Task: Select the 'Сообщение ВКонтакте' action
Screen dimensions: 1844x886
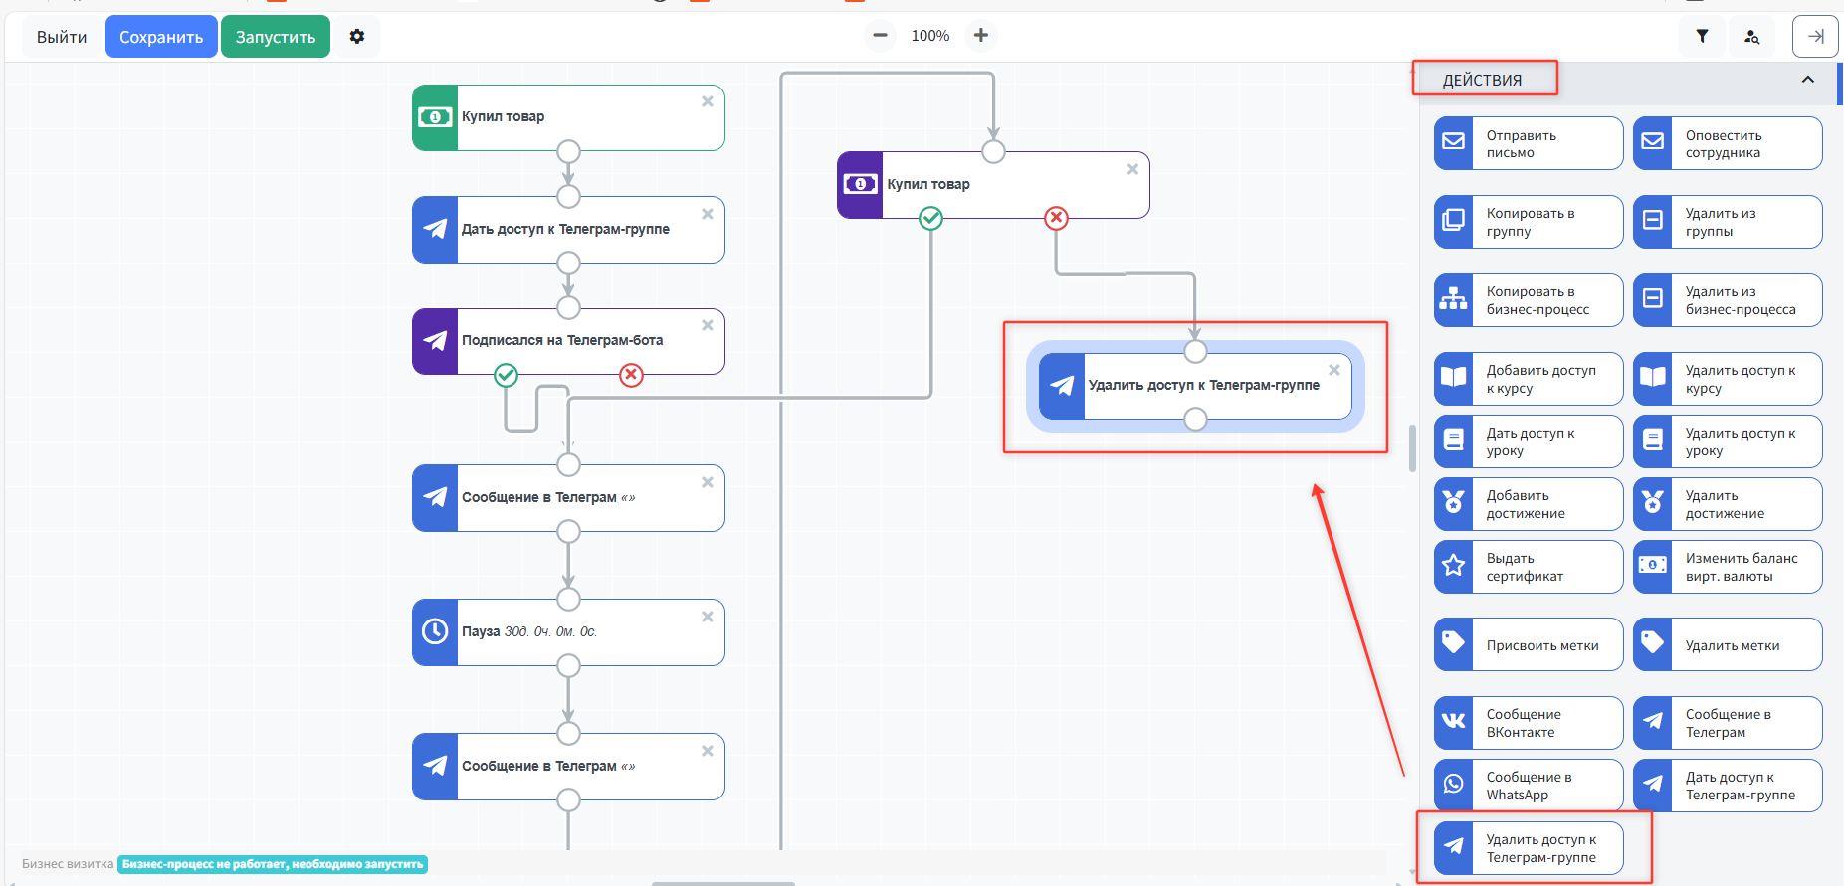Action: point(1528,723)
